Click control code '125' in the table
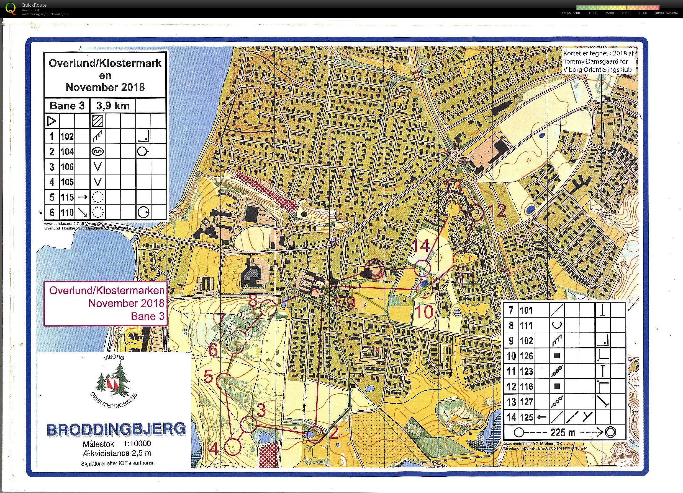683x493 pixels. tap(526, 417)
